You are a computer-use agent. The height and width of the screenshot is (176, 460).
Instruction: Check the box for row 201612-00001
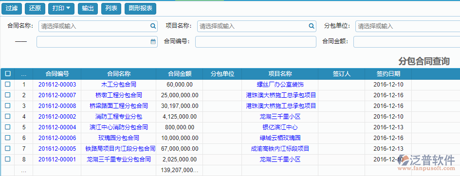click(8, 159)
